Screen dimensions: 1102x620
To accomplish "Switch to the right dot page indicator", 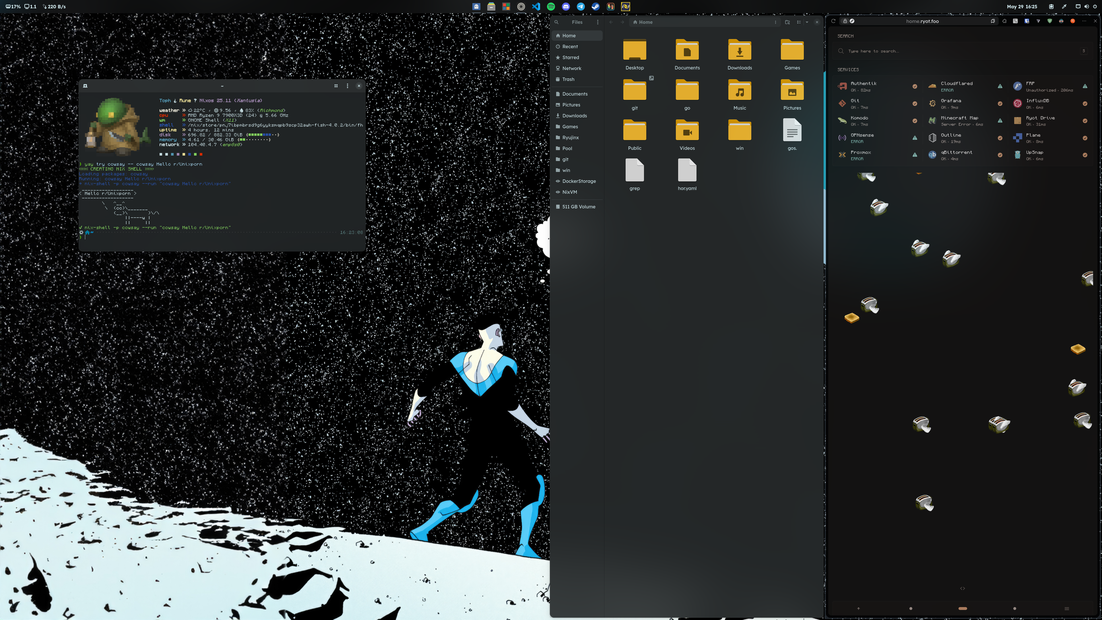I will point(1015,609).
